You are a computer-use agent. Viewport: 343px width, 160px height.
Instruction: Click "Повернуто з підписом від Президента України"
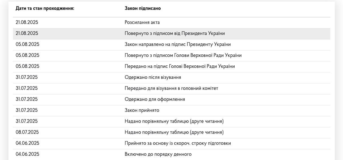174,34
